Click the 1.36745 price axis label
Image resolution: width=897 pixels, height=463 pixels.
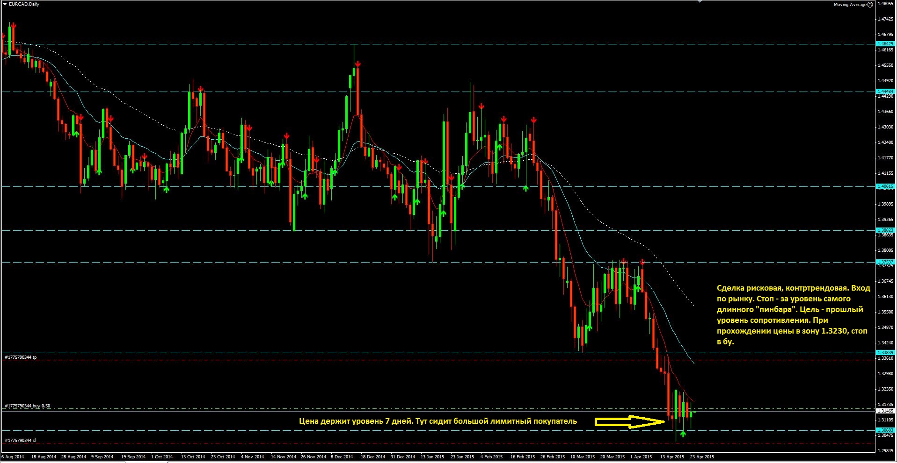click(x=885, y=281)
